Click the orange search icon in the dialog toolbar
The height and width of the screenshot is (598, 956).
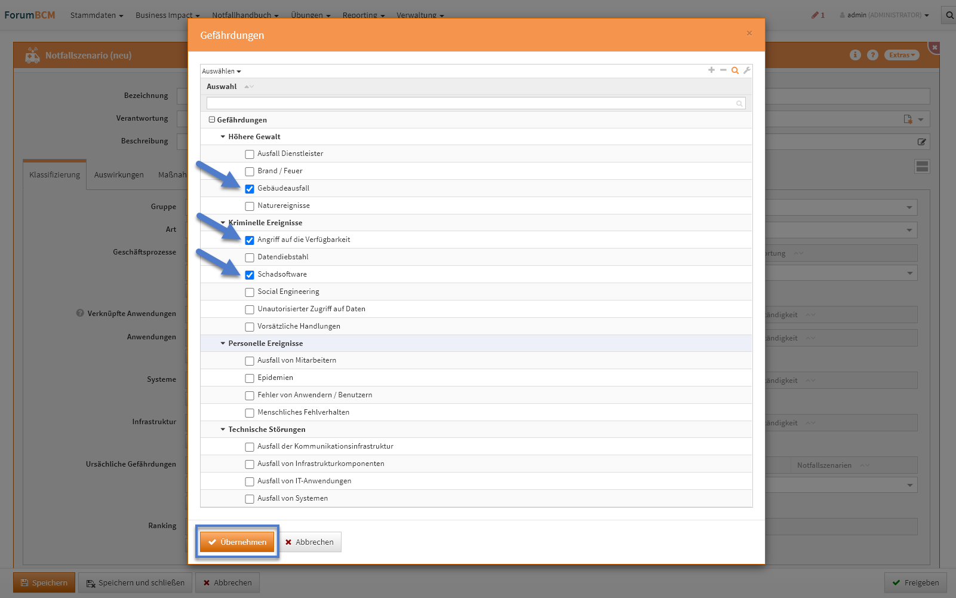(735, 70)
